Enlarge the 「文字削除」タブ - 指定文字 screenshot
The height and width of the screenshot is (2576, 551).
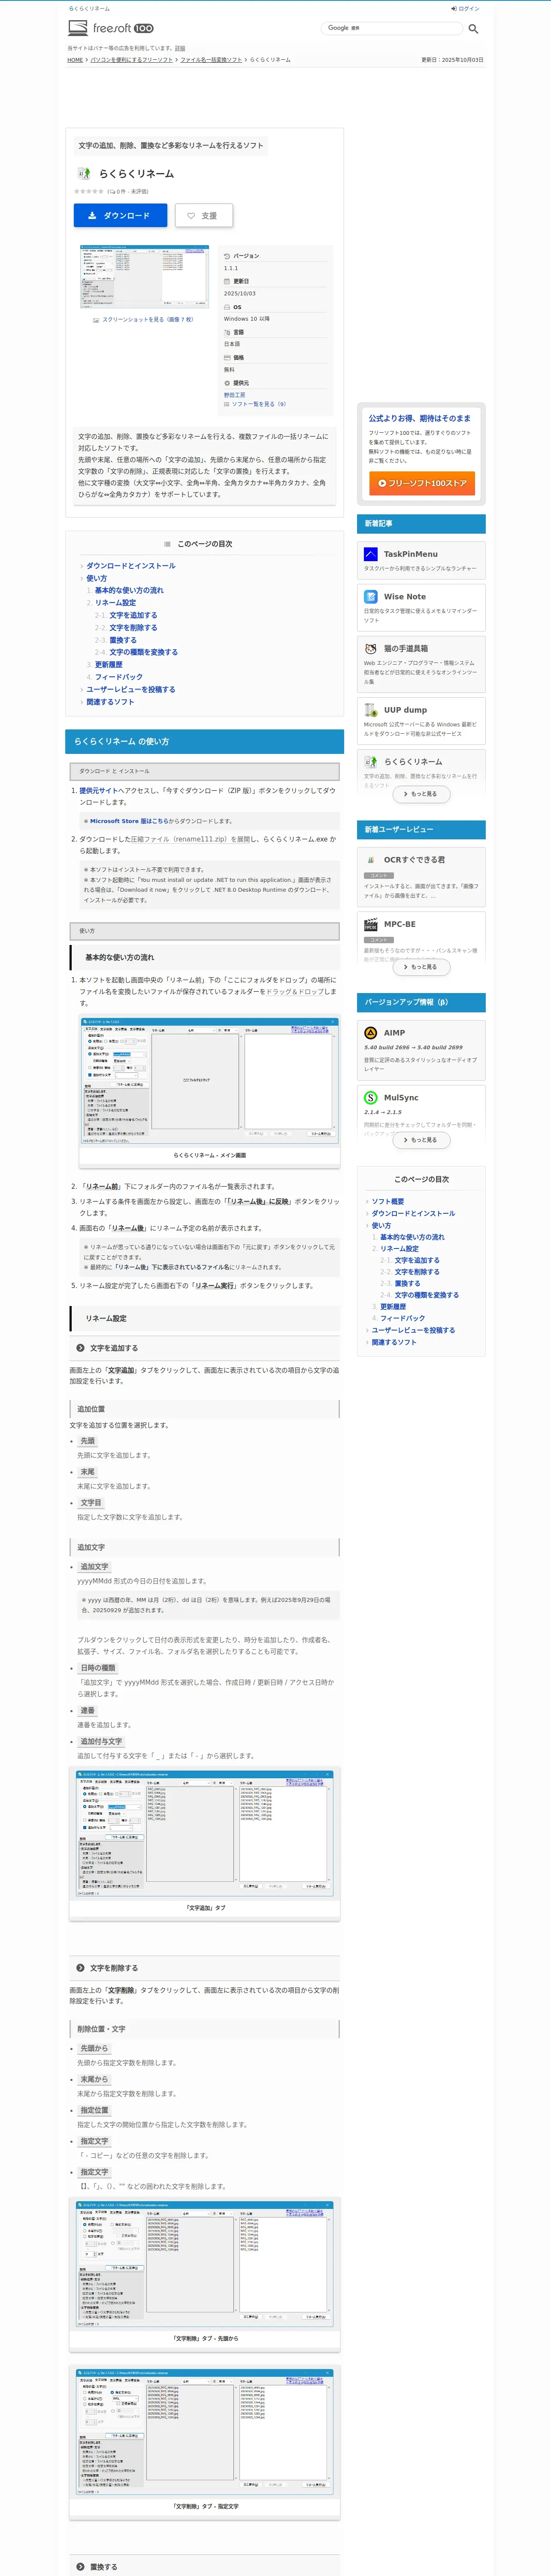[x=206, y=2434]
